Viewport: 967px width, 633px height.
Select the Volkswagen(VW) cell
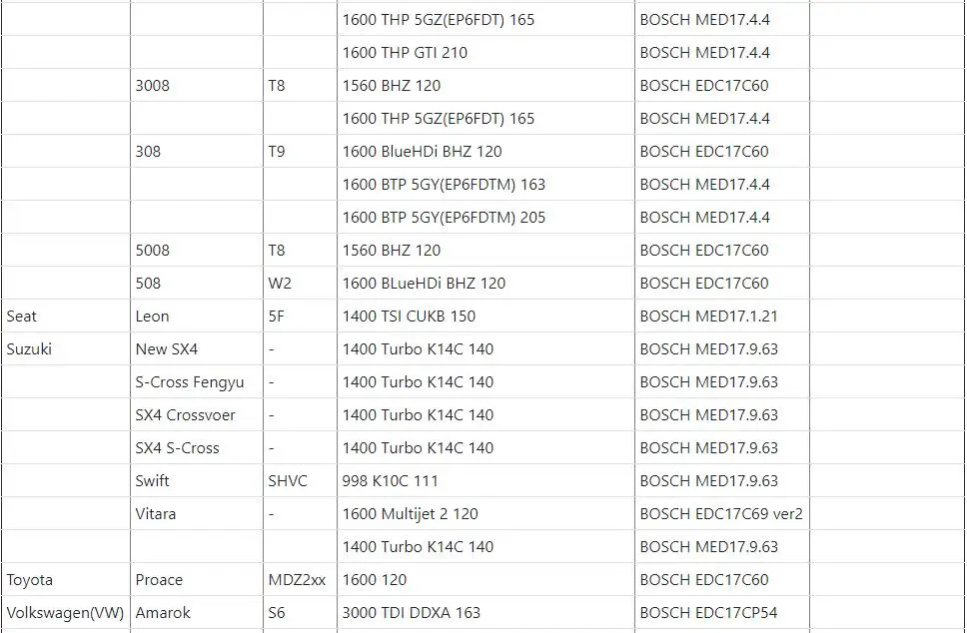click(65, 613)
